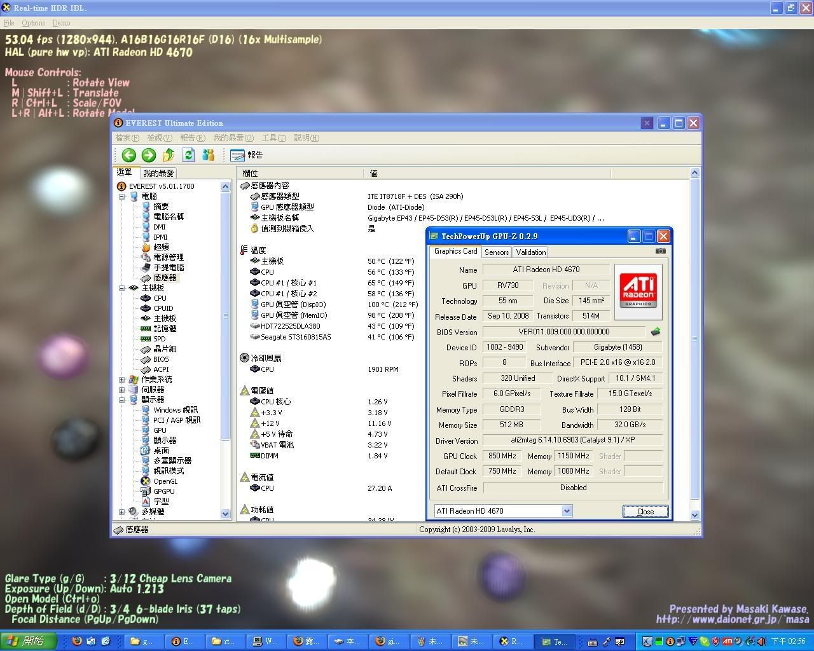Open Options menu in Real-time HDR IBL
Viewport: 814px width, 651px height.
(x=34, y=23)
